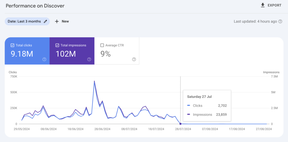Click the plus icon to add filter
Viewport: 288px width, 142px height.
57,21
